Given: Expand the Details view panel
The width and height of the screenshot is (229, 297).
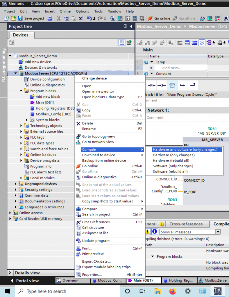Looking at the screenshot, I should point(10,273).
